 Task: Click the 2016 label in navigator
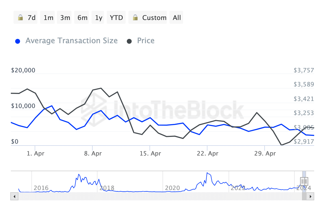pos(41,188)
